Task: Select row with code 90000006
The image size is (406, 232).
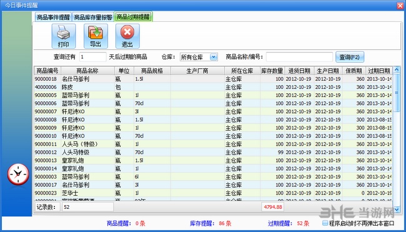Action: pyautogui.click(x=214, y=103)
